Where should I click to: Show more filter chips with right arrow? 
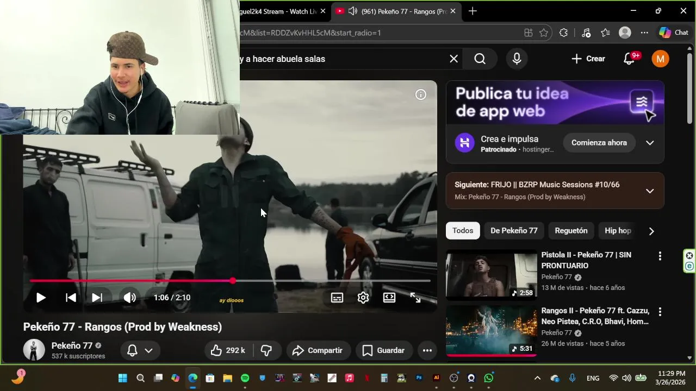point(651,231)
